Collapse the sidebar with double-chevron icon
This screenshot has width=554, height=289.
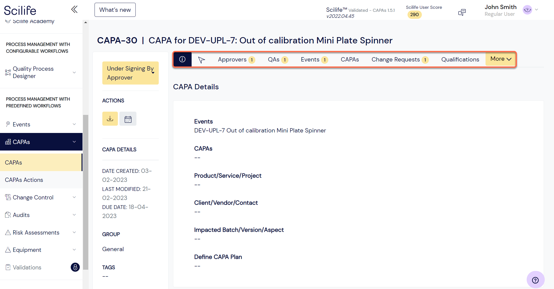(74, 10)
